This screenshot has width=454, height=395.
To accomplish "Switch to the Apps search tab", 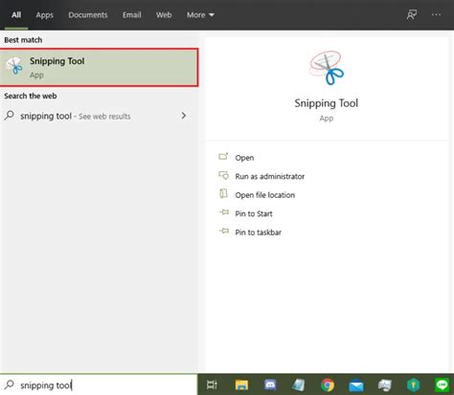I will [x=44, y=15].
